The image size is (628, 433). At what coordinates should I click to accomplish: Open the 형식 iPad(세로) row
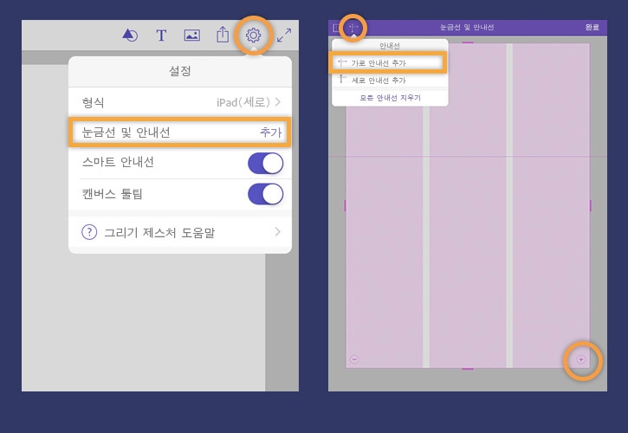180,102
